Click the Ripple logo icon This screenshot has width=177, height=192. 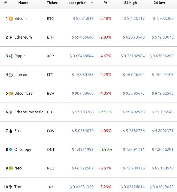(11, 56)
